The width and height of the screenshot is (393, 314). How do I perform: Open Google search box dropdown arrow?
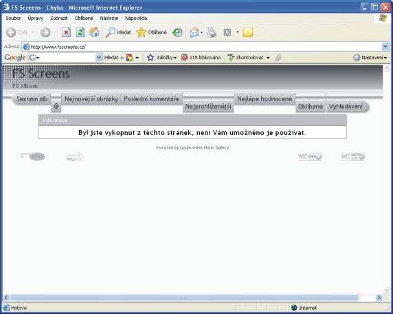[x=99, y=58]
